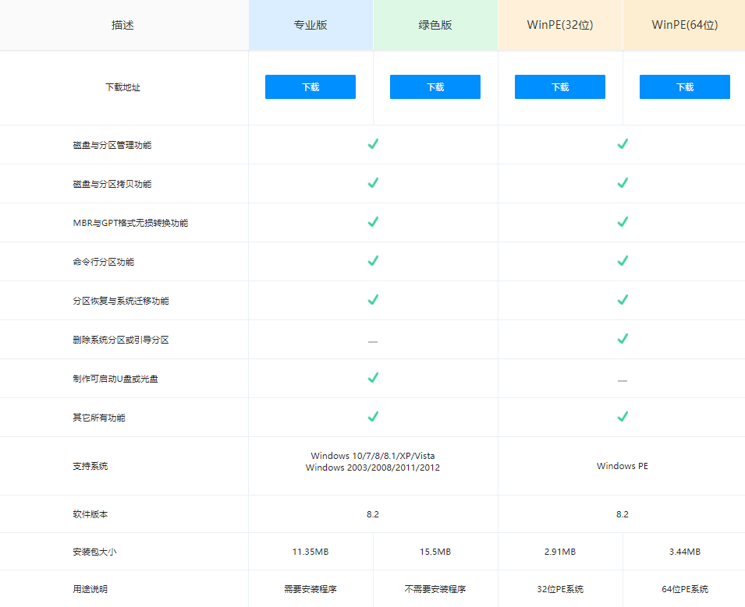
Task: Click the checkmark beside 磁盘与分区拷贝功能
Action: (x=373, y=183)
